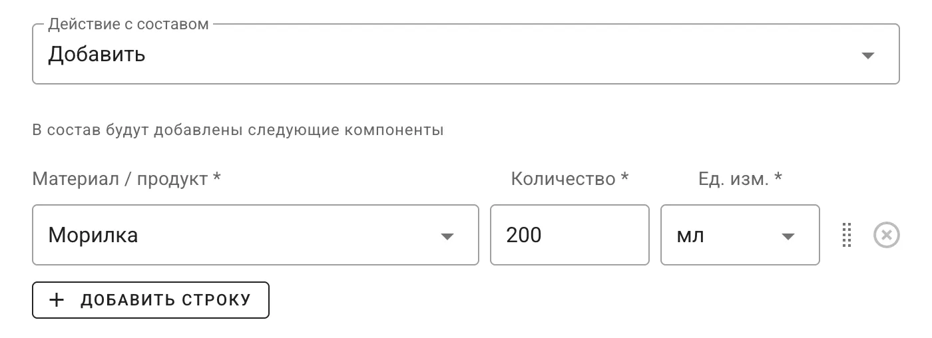Click the asterisk beside Материал / продукт

(x=216, y=178)
